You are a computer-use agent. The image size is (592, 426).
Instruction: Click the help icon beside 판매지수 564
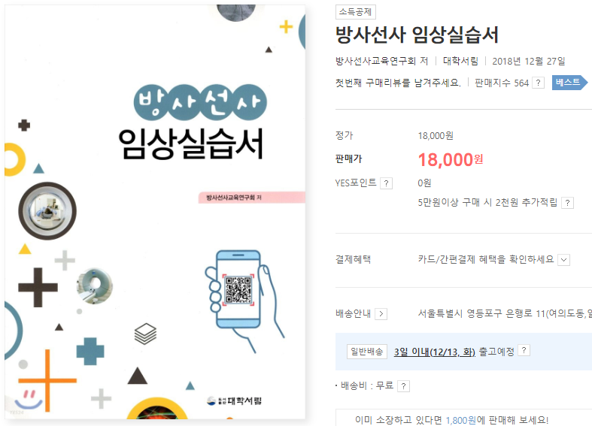(539, 83)
